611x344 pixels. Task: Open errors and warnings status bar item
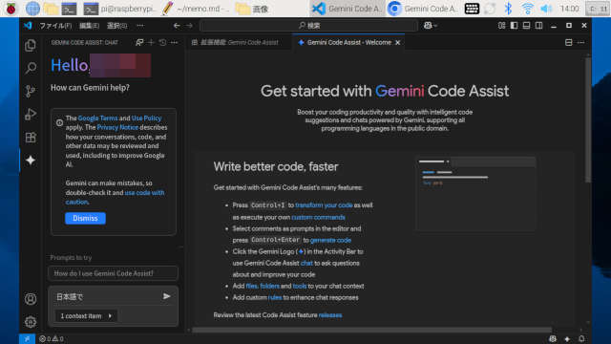pos(52,338)
